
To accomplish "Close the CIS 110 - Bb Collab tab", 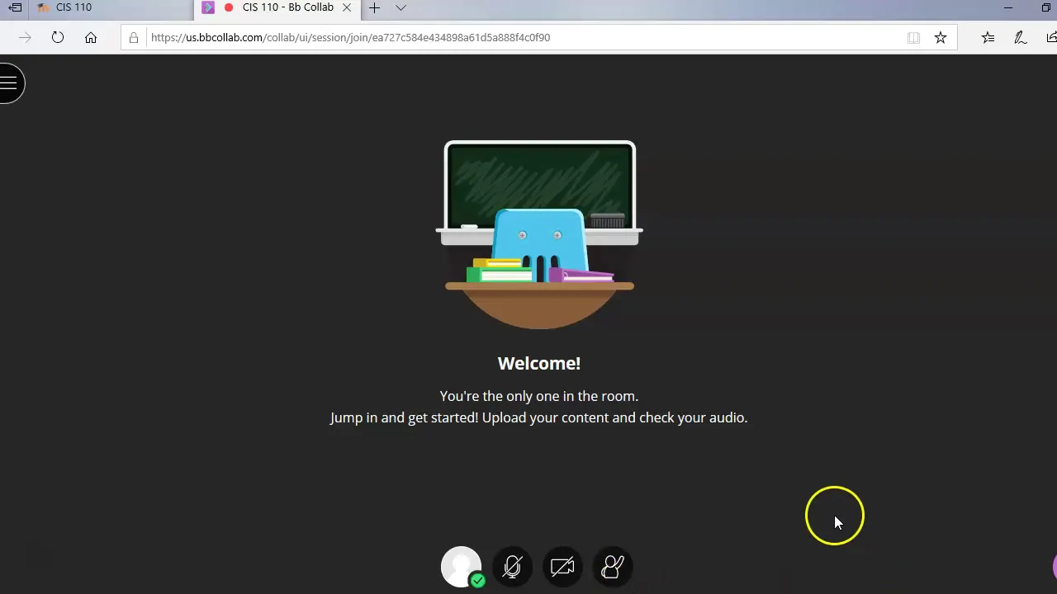I will [347, 7].
